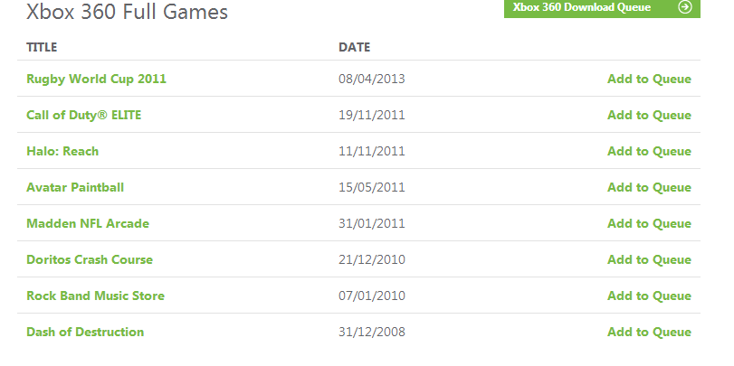Click the arrow icon on Download Queue button
The image size is (734, 366).
tap(685, 7)
